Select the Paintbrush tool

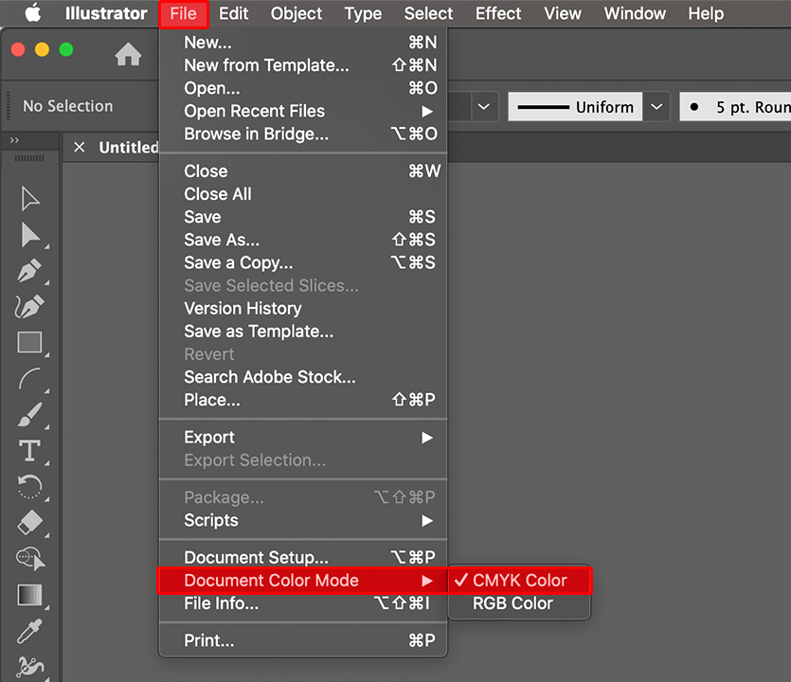(29, 415)
